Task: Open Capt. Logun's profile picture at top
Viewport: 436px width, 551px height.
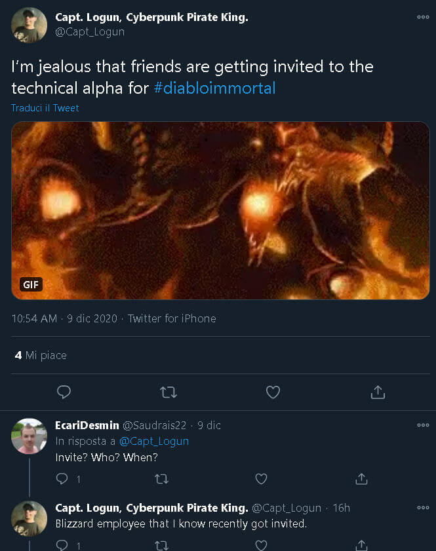Action: coord(30,25)
